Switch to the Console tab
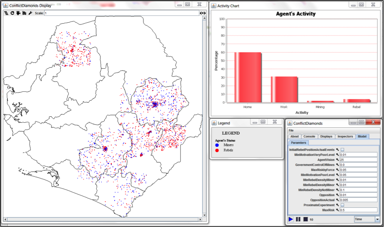This screenshot has height=227, width=384. 309,136
